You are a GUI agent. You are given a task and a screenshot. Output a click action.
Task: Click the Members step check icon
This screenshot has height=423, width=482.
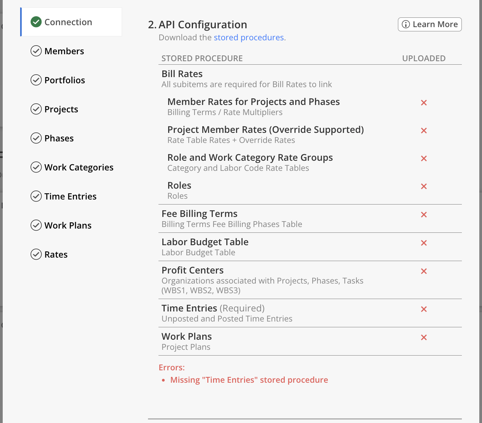(x=36, y=51)
